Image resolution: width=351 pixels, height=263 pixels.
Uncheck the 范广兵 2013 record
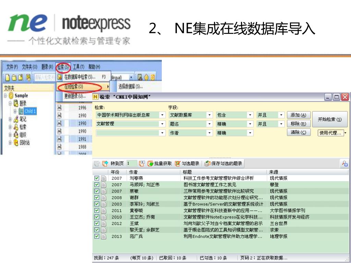(x=97, y=236)
